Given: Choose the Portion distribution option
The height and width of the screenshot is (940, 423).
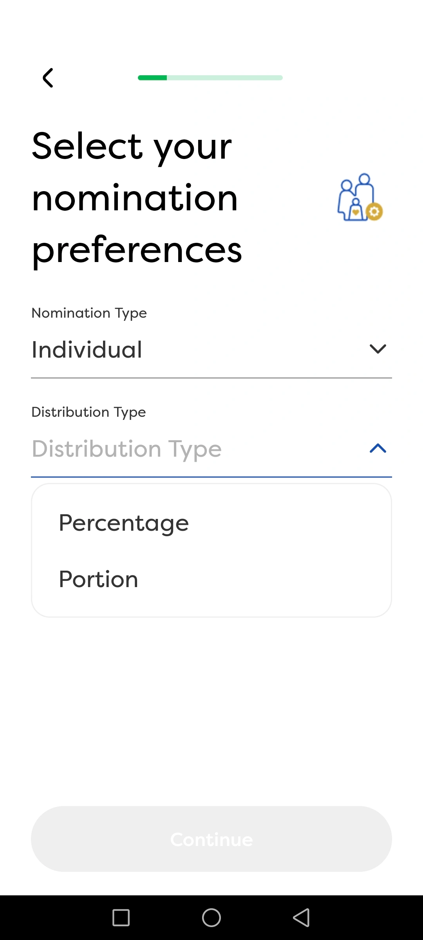Looking at the screenshot, I should coord(99,579).
